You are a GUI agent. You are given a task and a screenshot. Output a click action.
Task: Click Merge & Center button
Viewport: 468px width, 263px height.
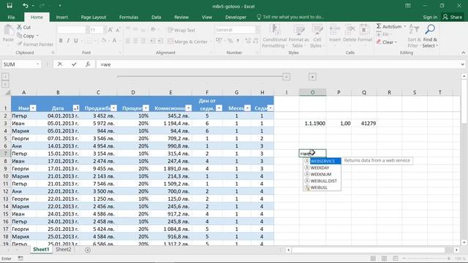tap(188, 42)
